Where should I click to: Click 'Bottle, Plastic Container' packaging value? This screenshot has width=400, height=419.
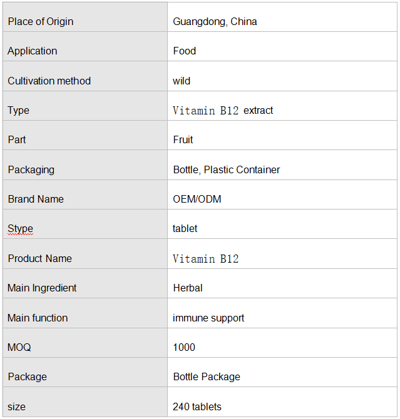pos(227,169)
